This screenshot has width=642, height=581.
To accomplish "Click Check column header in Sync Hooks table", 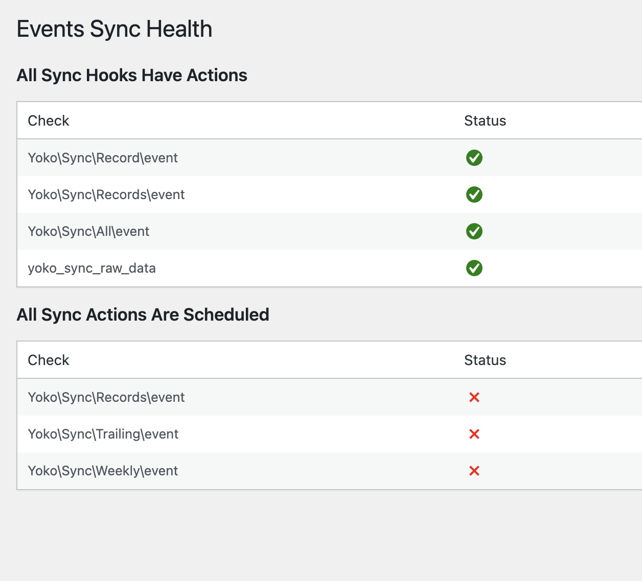I will (x=49, y=121).
